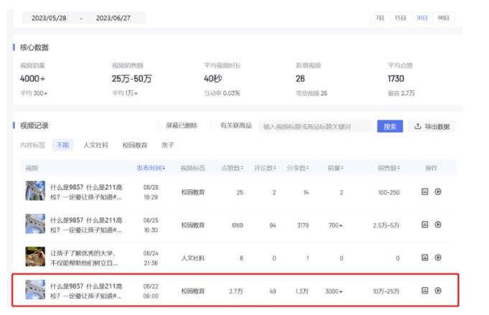The width and height of the screenshot is (489, 315).
Task: Tick the 有关联商品 checkbox
Action: tap(213, 126)
